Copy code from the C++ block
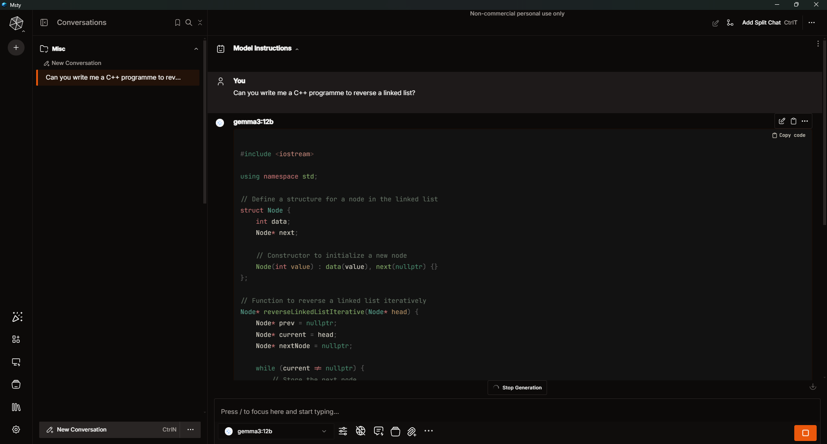827x444 pixels. 789,135
